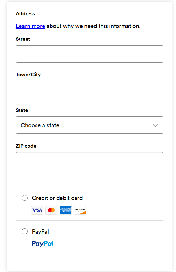
Task: Click the 'Town/City' field label
Action: [x=28, y=75]
